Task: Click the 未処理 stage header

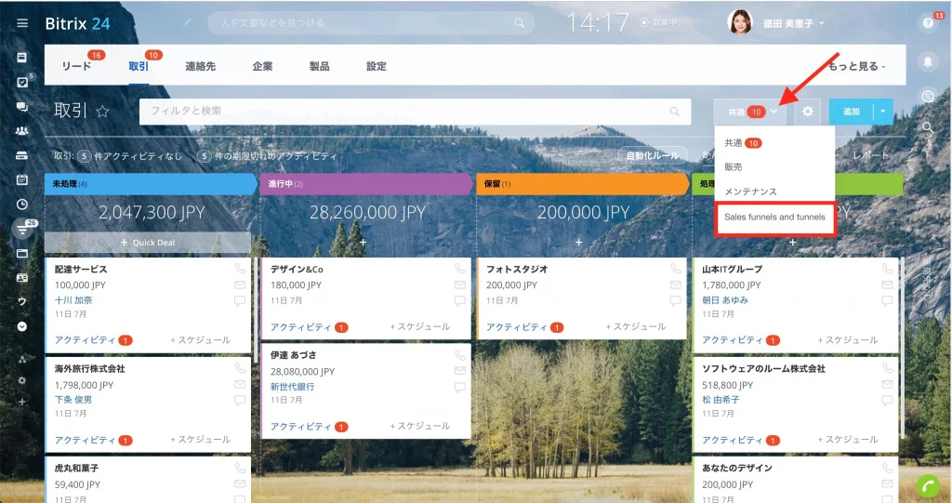Action: (x=150, y=184)
